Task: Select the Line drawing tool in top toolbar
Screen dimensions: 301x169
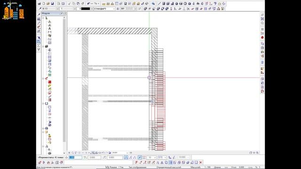Action: click(159, 4)
